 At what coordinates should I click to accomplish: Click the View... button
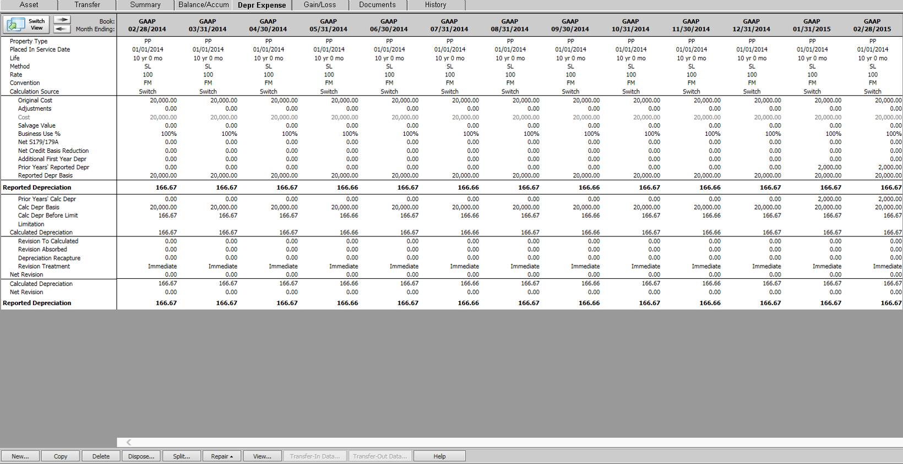[262, 456]
